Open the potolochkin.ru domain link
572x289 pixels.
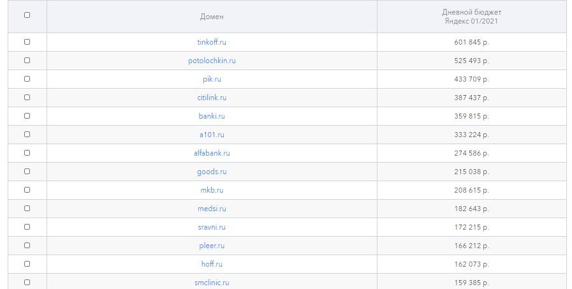212,61
